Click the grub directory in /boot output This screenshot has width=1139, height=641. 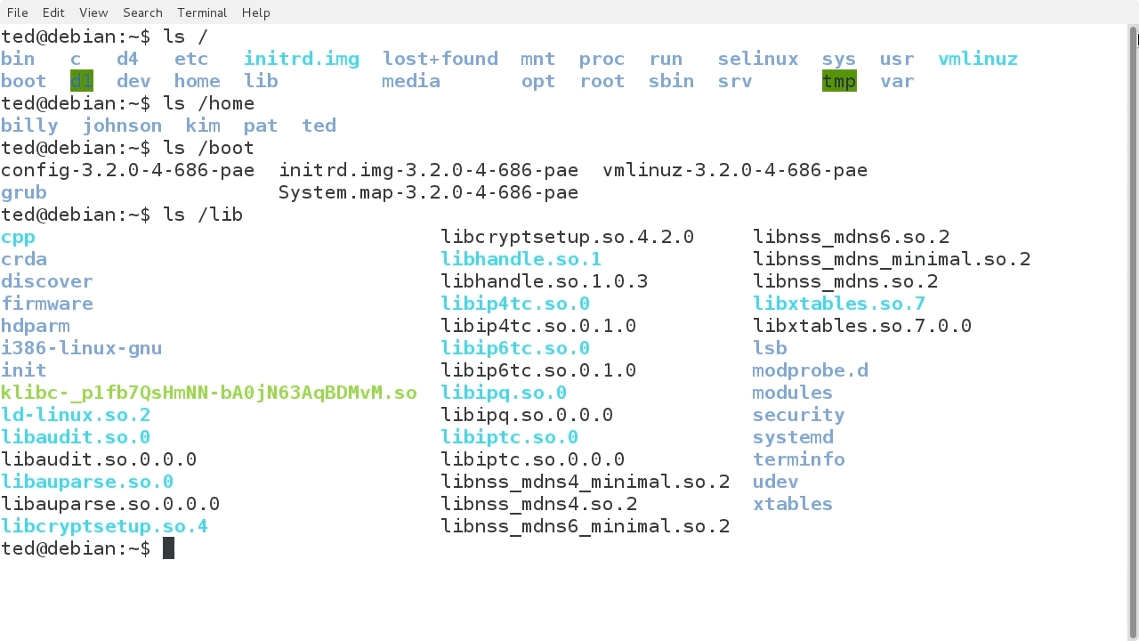23,192
